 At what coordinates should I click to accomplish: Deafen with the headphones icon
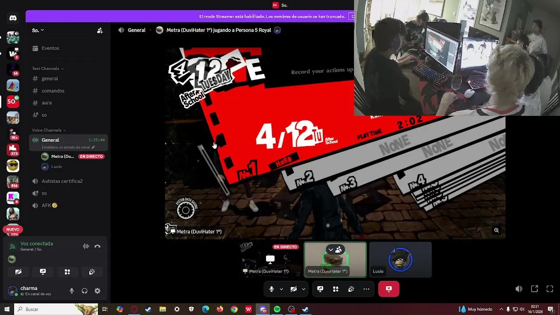click(84, 291)
